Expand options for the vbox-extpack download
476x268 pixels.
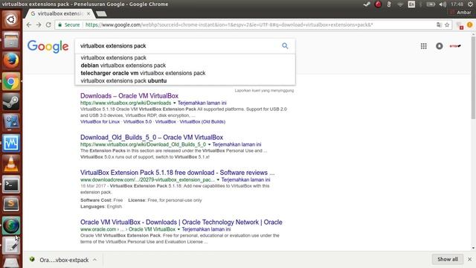(x=94, y=260)
